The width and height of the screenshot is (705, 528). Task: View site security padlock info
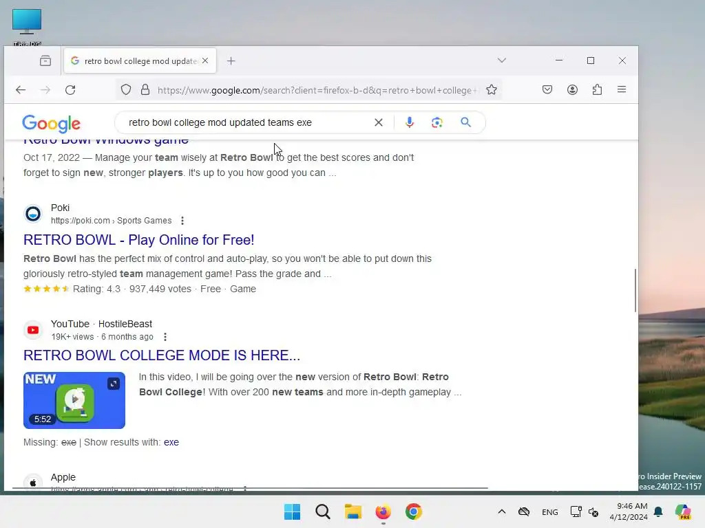pyautogui.click(x=145, y=90)
